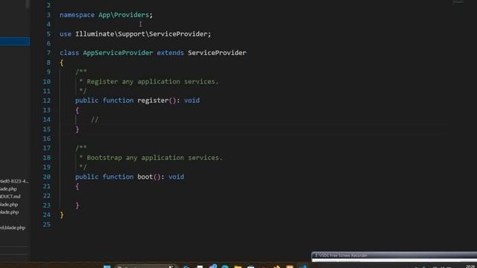Click the use keyword on line 5

click(x=66, y=34)
